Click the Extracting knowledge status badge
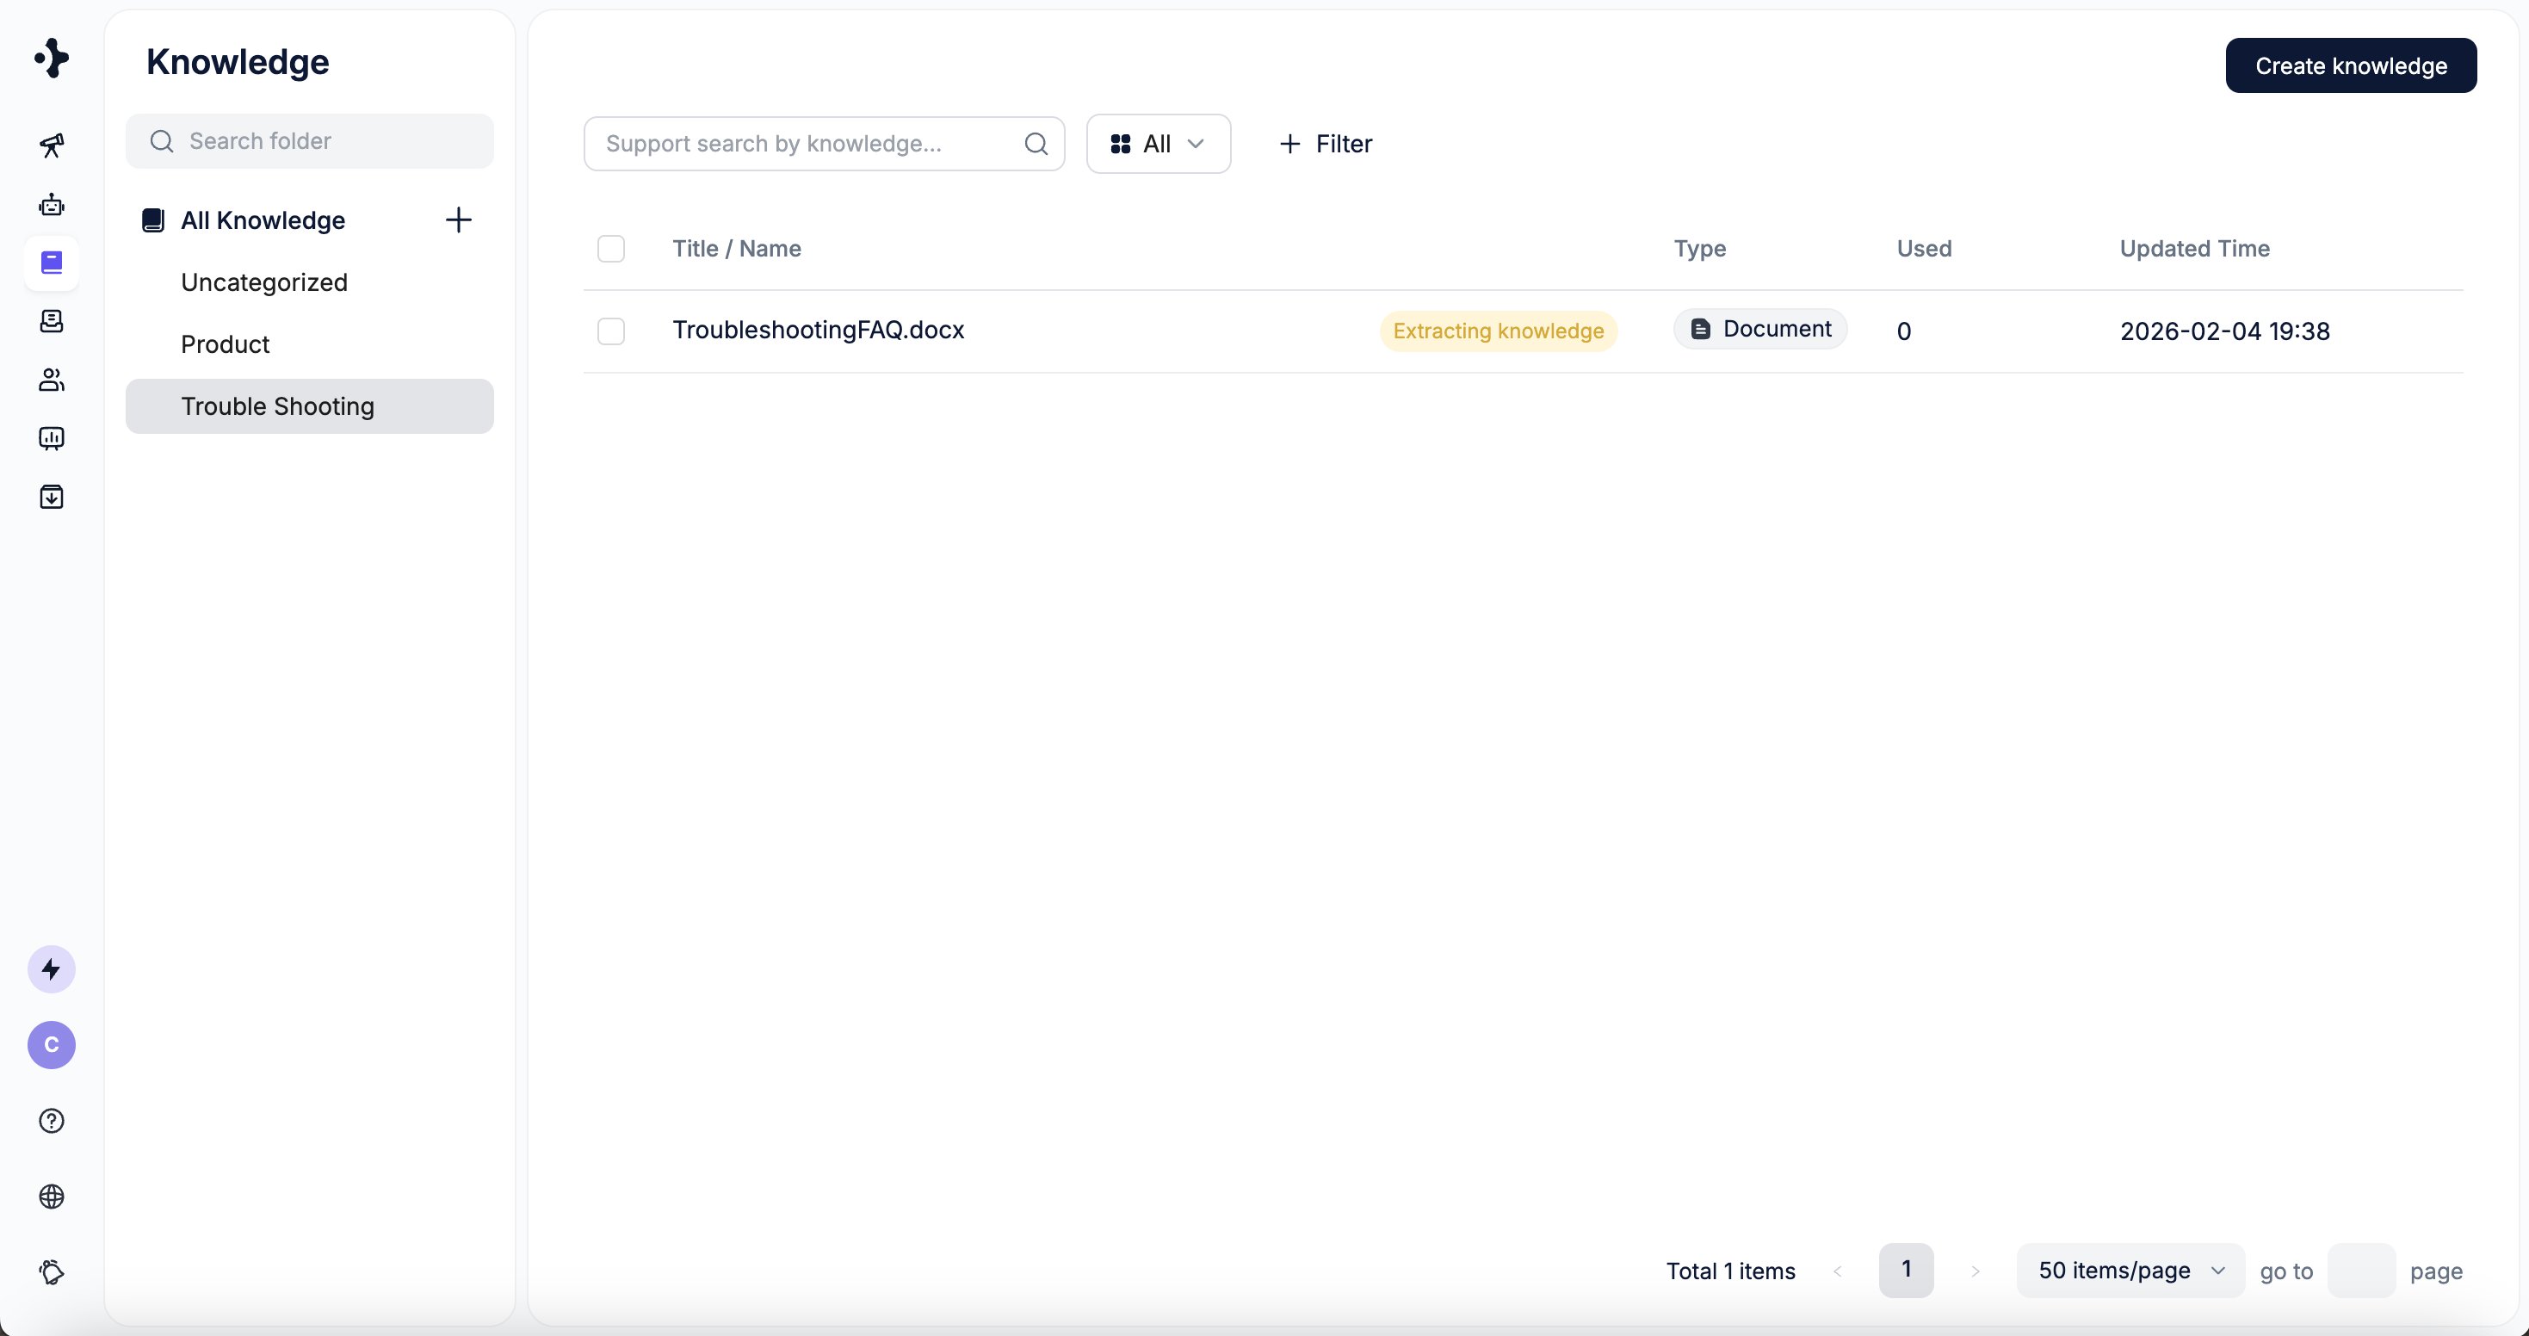Screen dimensions: 2529x1336 point(1498,331)
